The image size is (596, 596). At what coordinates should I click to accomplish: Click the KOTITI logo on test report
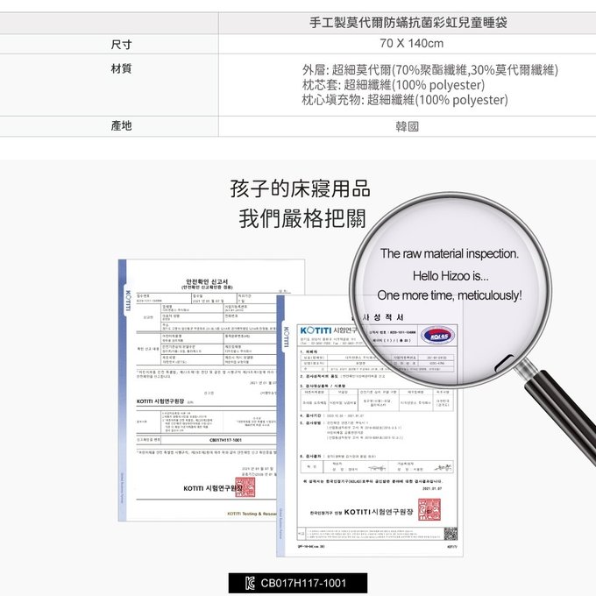pyautogui.click(x=316, y=330)
